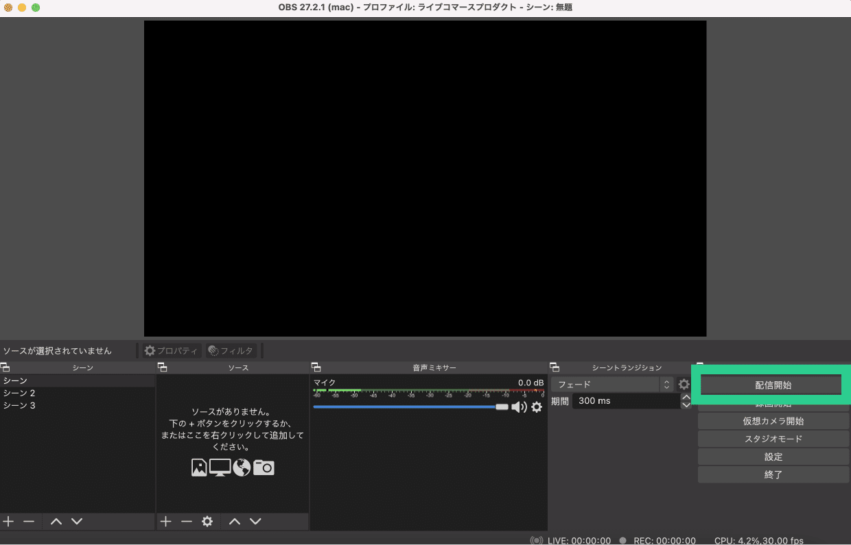This screenshot has width=851, height=545.
Task: Remove a source using the minus icon
Action: click(x=187, y=521)
